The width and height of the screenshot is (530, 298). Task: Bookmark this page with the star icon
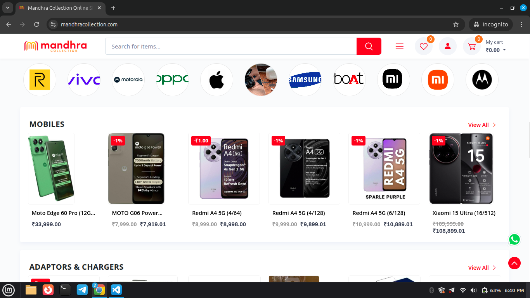point(456,24)
